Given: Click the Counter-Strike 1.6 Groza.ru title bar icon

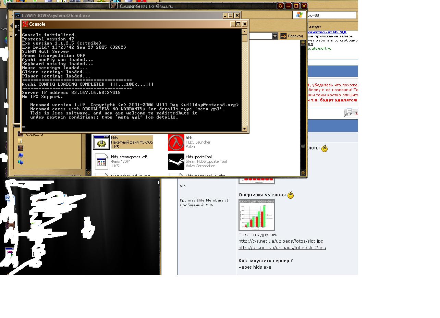Looking at the screenshot, I should click(114, 6).
